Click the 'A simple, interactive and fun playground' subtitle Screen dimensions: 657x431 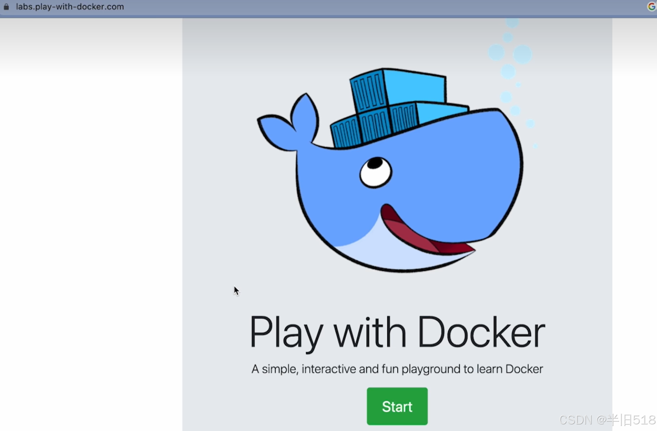[397, 369]
